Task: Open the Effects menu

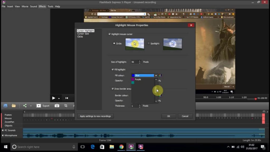Action: click(x=42, y=6)
